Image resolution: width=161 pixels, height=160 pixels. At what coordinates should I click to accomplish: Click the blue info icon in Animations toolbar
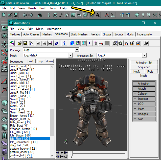pyautogui.click(x=64, y=43)
